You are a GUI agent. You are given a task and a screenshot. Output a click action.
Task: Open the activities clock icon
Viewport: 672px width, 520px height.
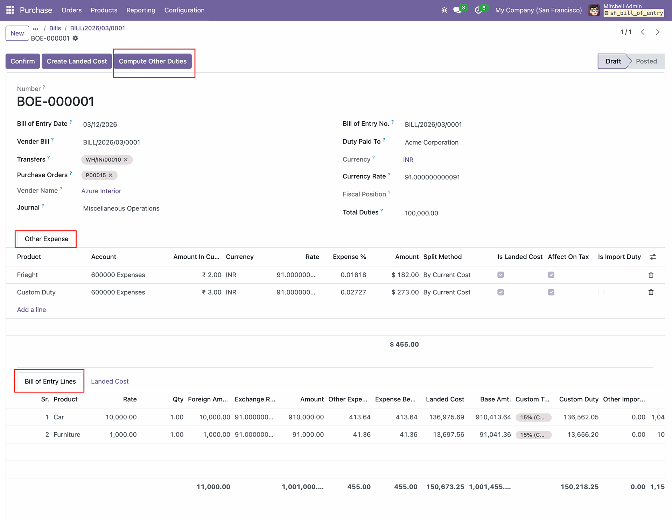[478, 10]
